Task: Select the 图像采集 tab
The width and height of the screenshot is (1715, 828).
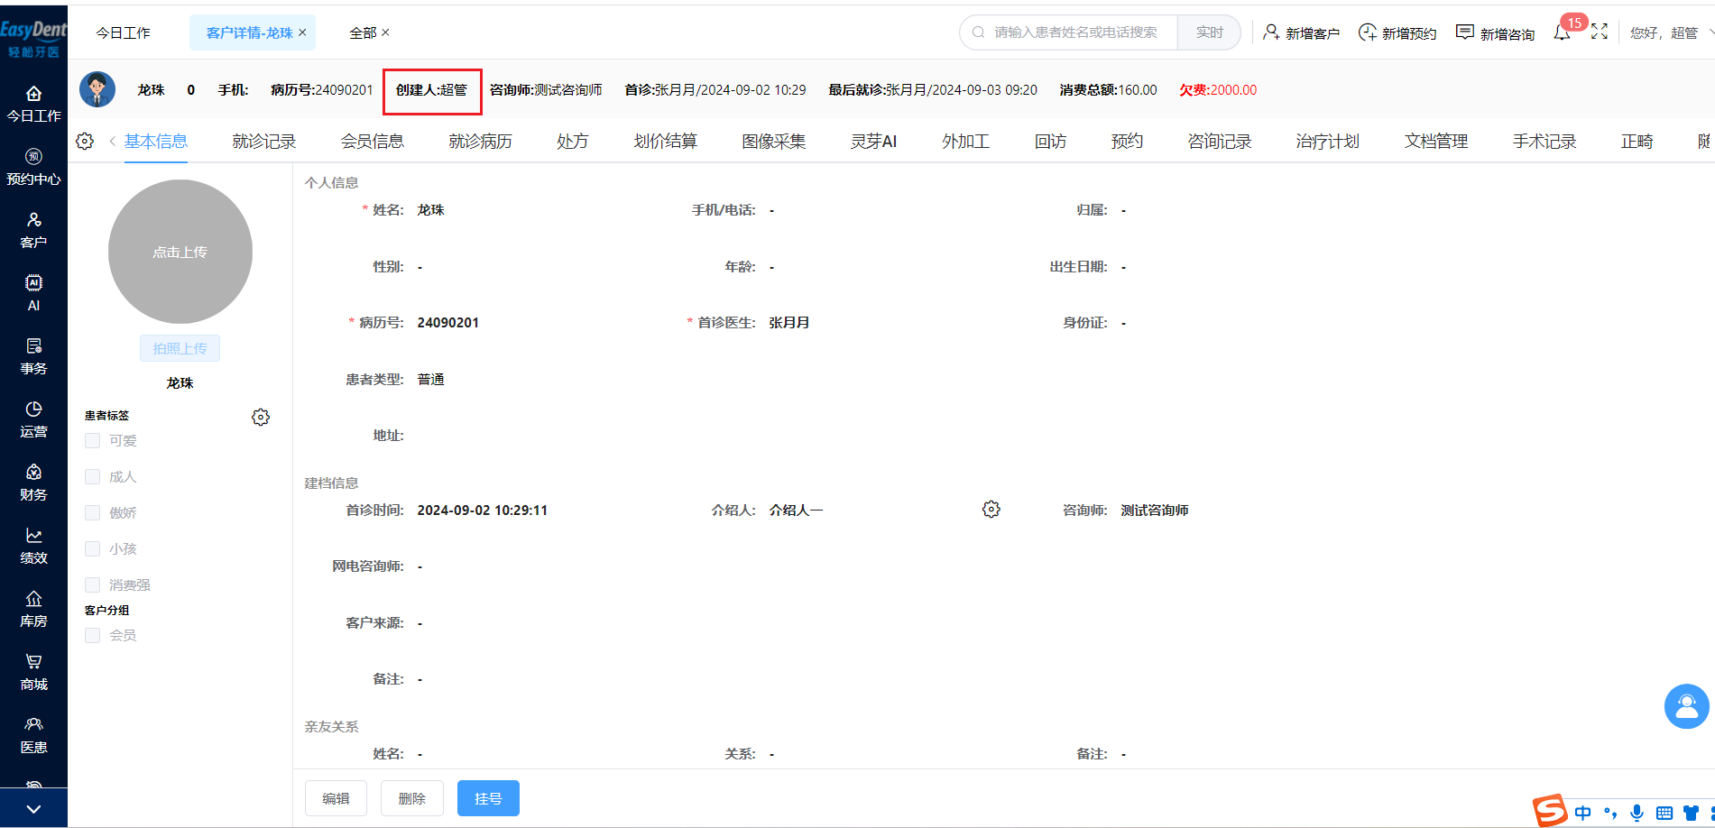Action: click(x=773, y=142)
